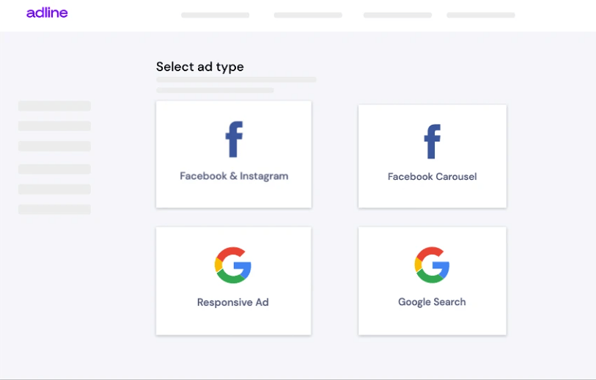Select the last sidebar placeholder item

54,209
